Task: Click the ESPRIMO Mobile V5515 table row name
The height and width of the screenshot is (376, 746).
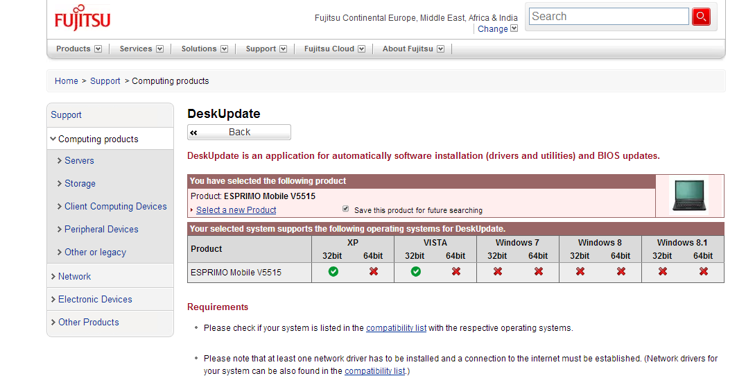Action: (x=236, y=273)
